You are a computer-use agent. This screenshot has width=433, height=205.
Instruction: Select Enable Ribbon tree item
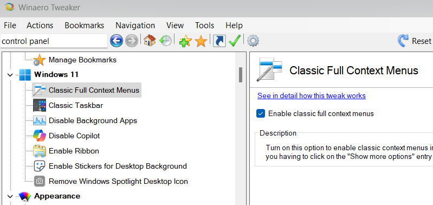point(74,151)
